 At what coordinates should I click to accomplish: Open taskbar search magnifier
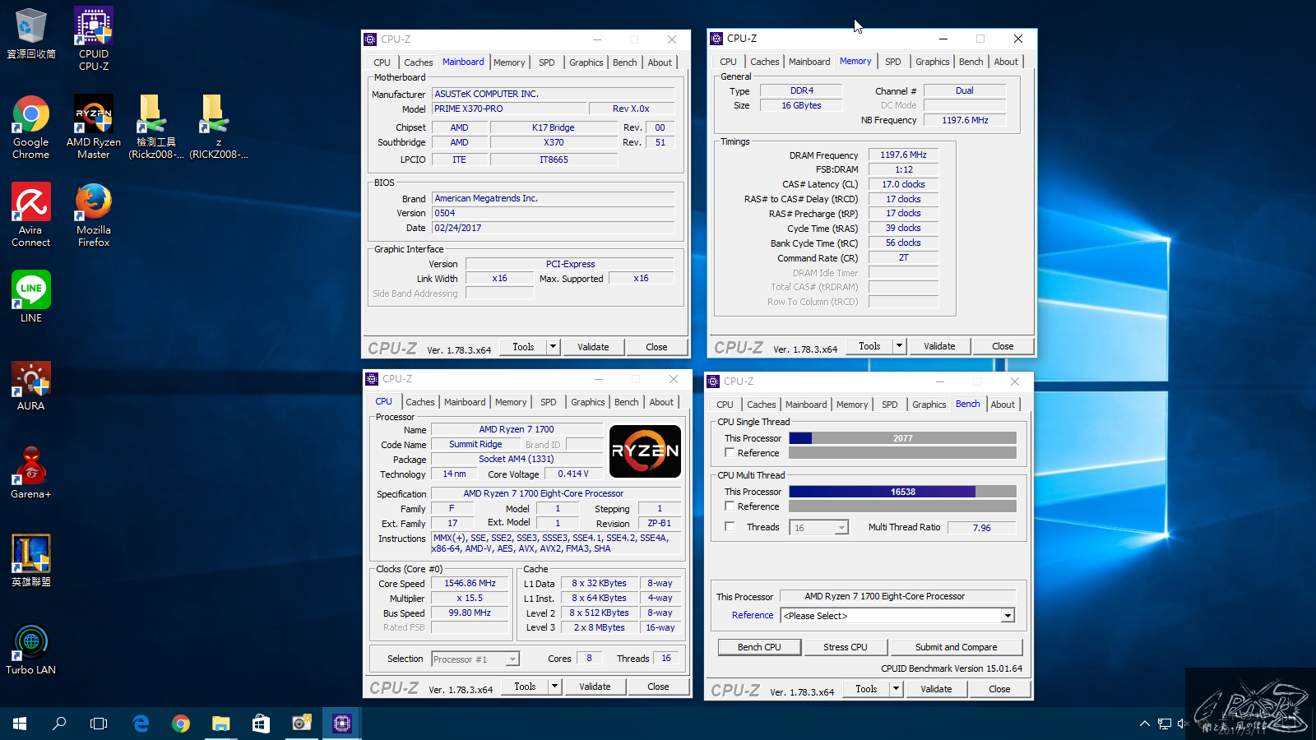pyautogui.click(x=59, y=724)
